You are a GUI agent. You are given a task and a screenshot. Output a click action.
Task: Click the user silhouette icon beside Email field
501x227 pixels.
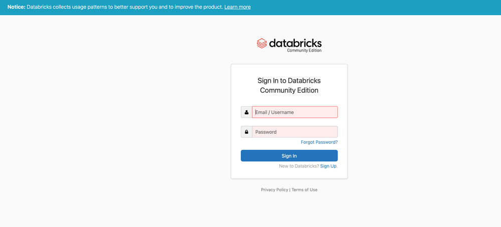(x=246, y=112)
